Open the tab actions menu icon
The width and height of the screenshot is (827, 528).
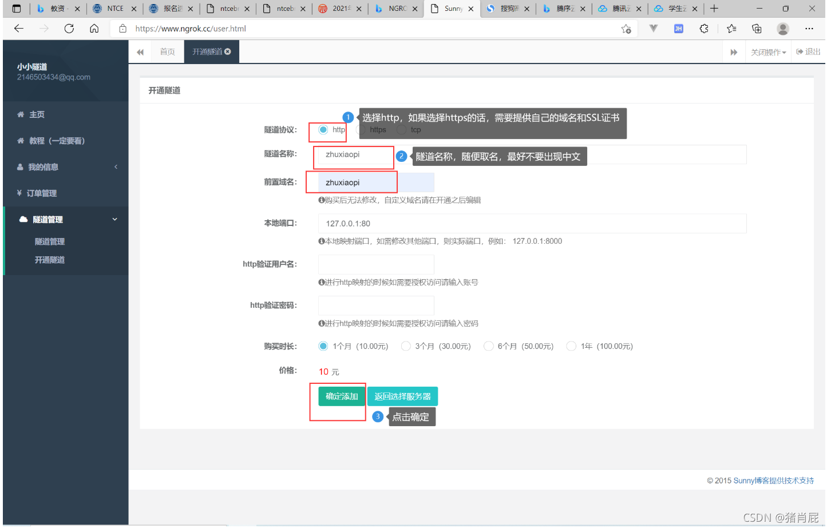click(x=17, y=9)
